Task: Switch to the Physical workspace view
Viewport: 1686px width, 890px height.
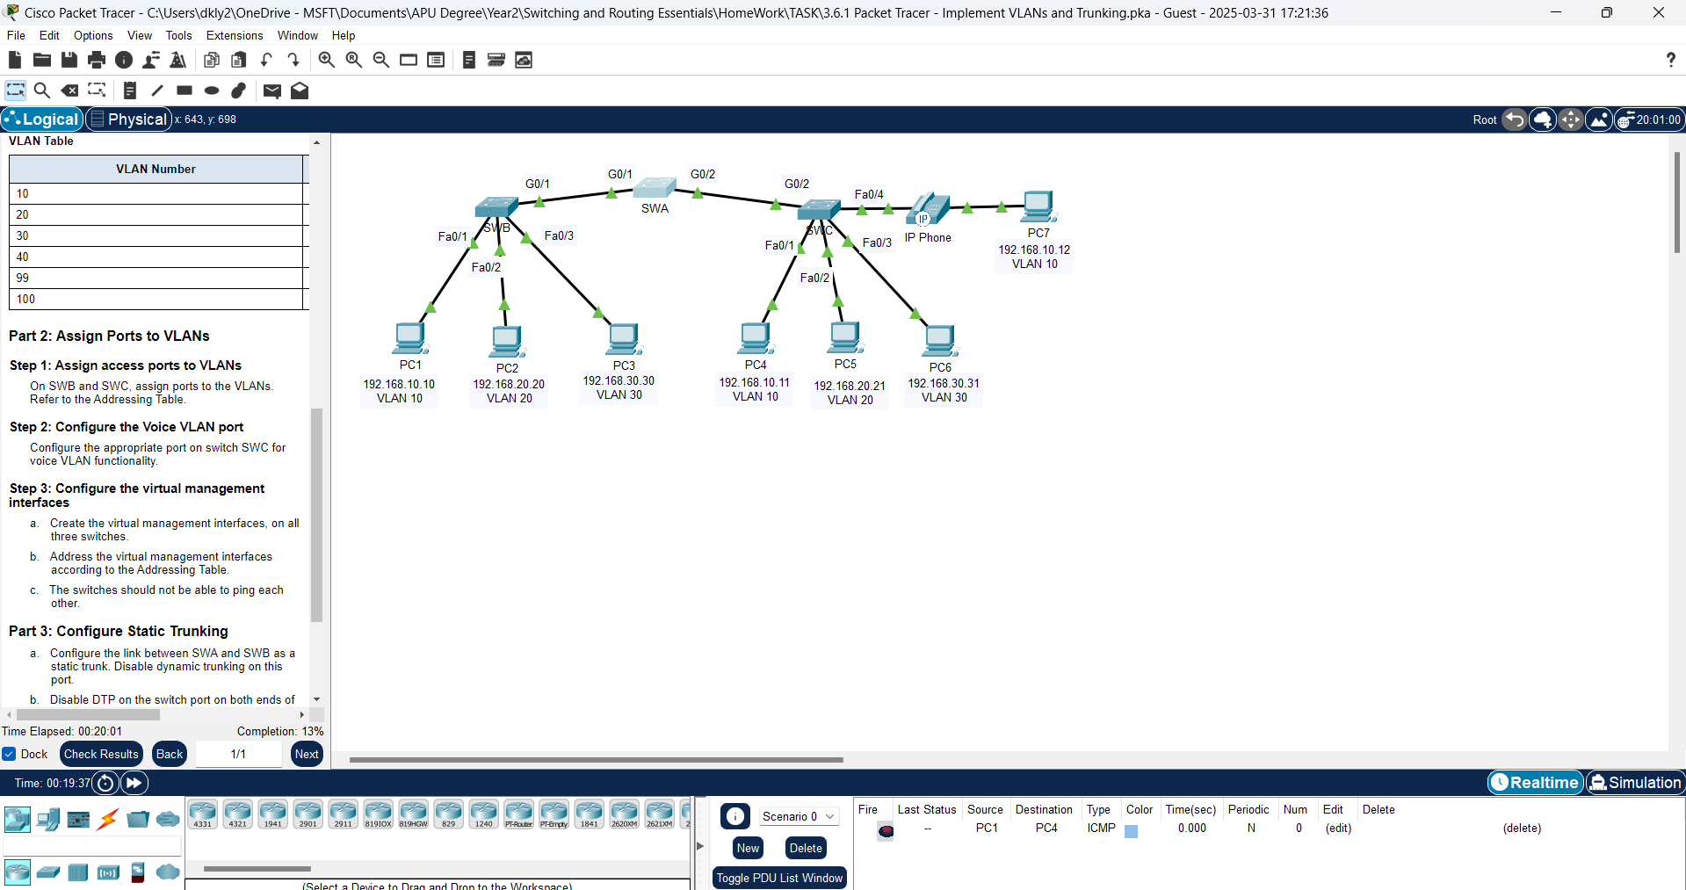Action: [128, 119]
